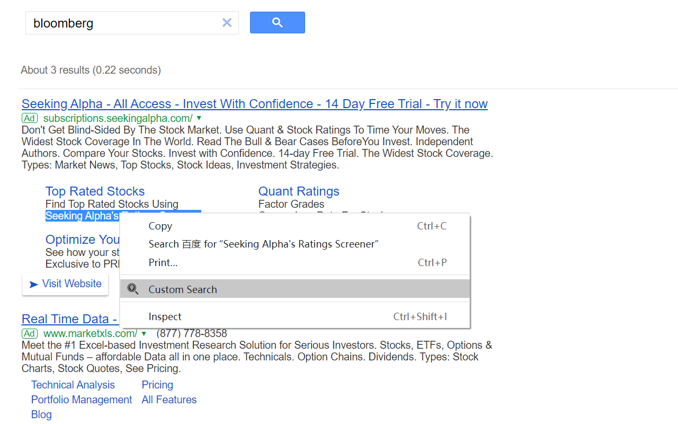The height and width of the screenshot is (424, 678).
Task: Click the subscriptions.seekingalpha.com/ URL text
Action: point(118,118)
